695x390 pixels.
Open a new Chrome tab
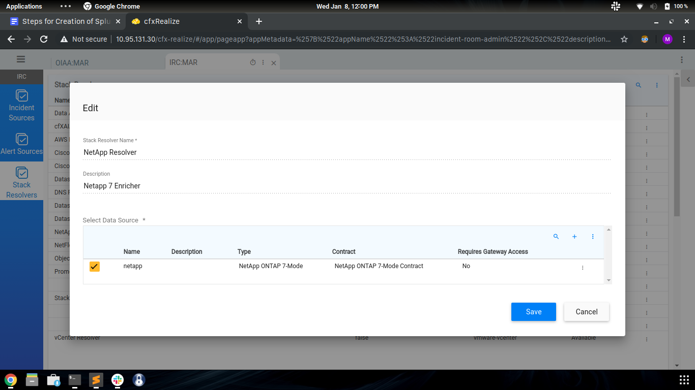pyautogui.click(x=259, y=21)
